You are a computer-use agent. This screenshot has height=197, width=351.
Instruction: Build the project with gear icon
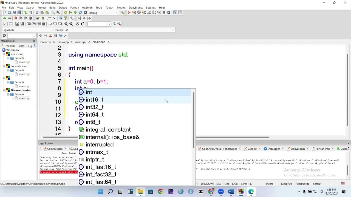point(66,13)
